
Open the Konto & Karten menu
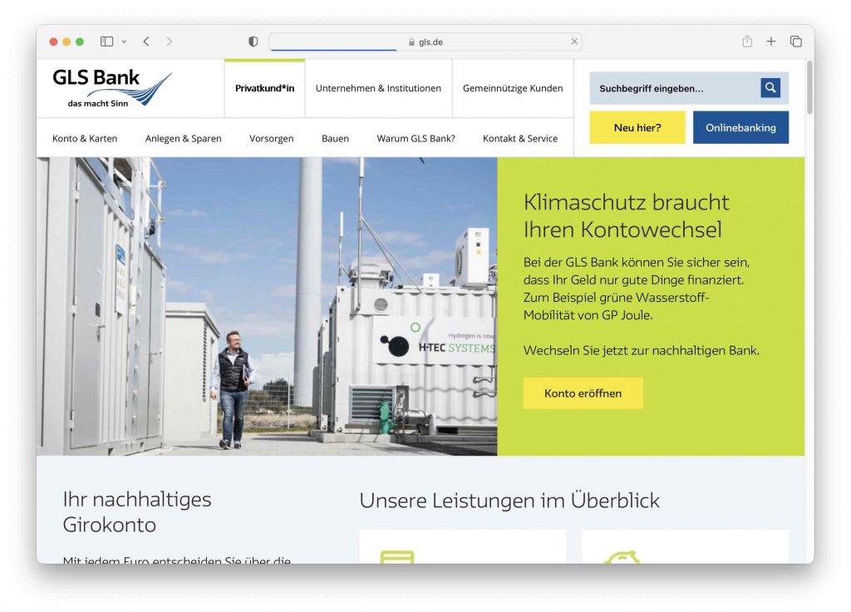tap(85, 139)
